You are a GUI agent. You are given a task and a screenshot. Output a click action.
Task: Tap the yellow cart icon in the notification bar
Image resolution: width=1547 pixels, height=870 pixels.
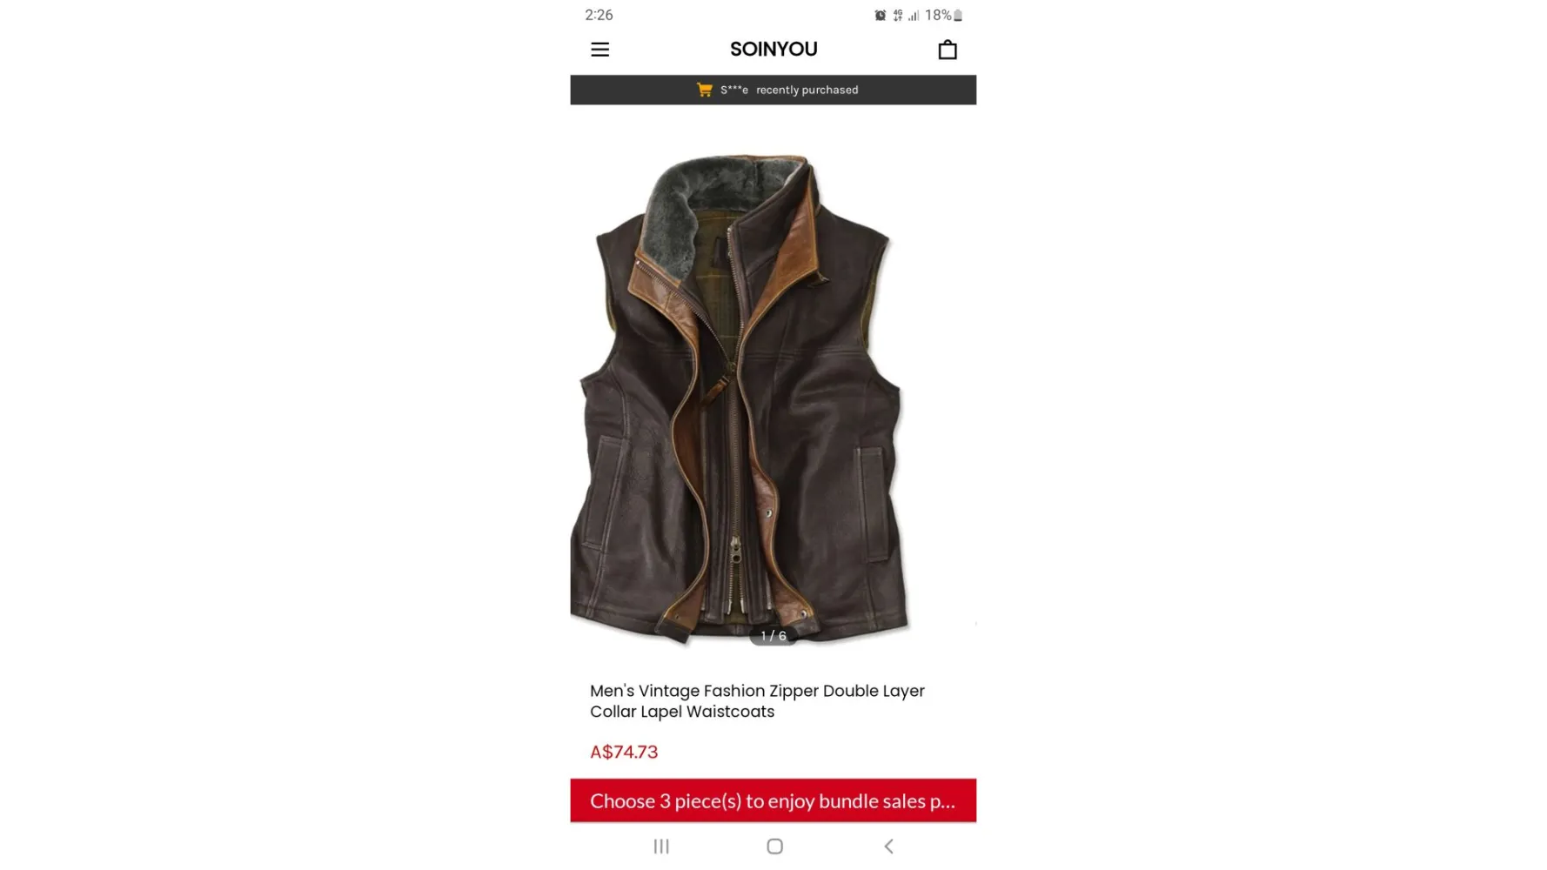pos(705,90)
